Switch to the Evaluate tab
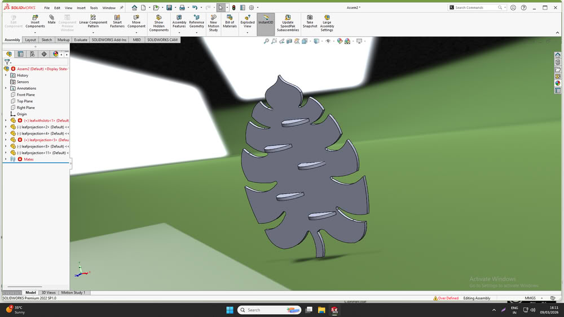Image resolution: width=564 pixels, height=317 pixels. click(81, 40)
